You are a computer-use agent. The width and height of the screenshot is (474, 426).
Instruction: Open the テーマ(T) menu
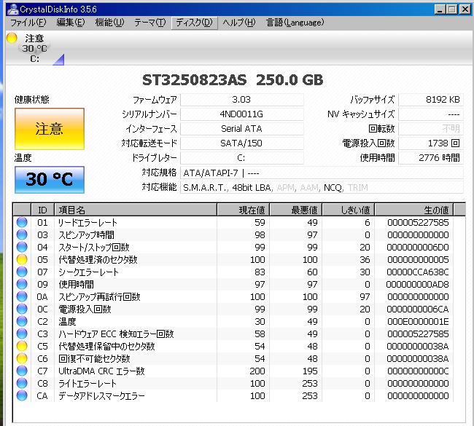pos(150,23)
